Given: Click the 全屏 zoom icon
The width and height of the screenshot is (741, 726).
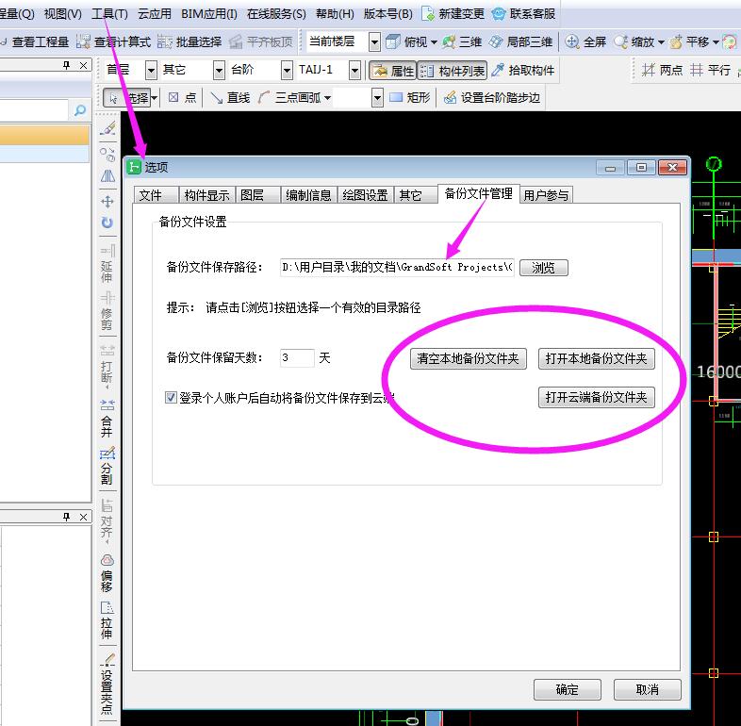Looking at the screenshot, I should (x=572, y=42).
